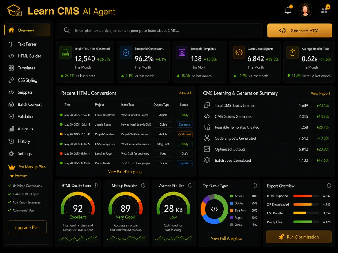Screen dimensions: 338x253
Task: Click the Articles green legend swatch
Action: pyautogui.click(x=232, y=196)
